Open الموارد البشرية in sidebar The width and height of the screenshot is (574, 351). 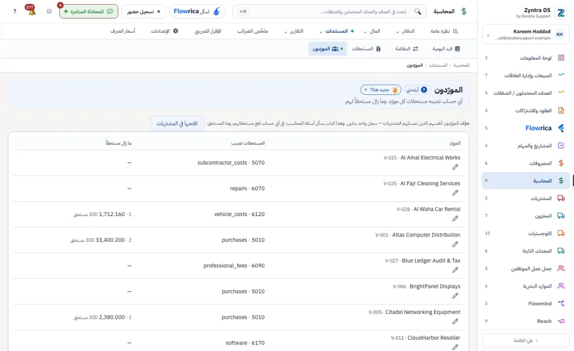[x=526, y=286]
